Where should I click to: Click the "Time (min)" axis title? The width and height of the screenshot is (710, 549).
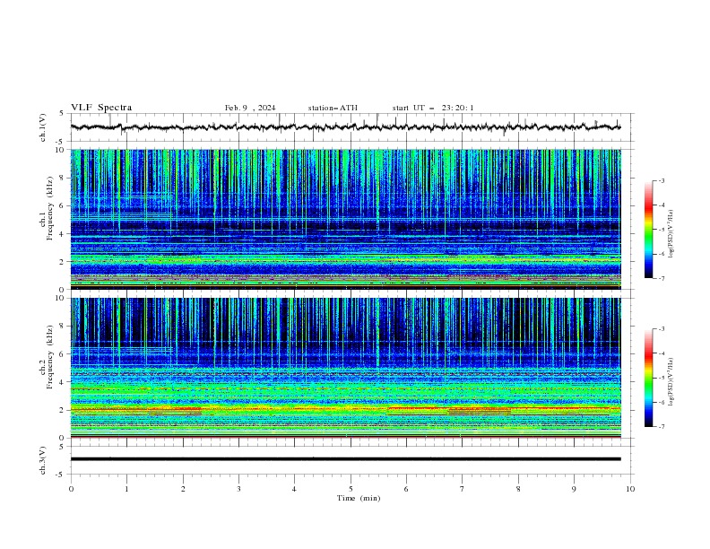[359, 498]
